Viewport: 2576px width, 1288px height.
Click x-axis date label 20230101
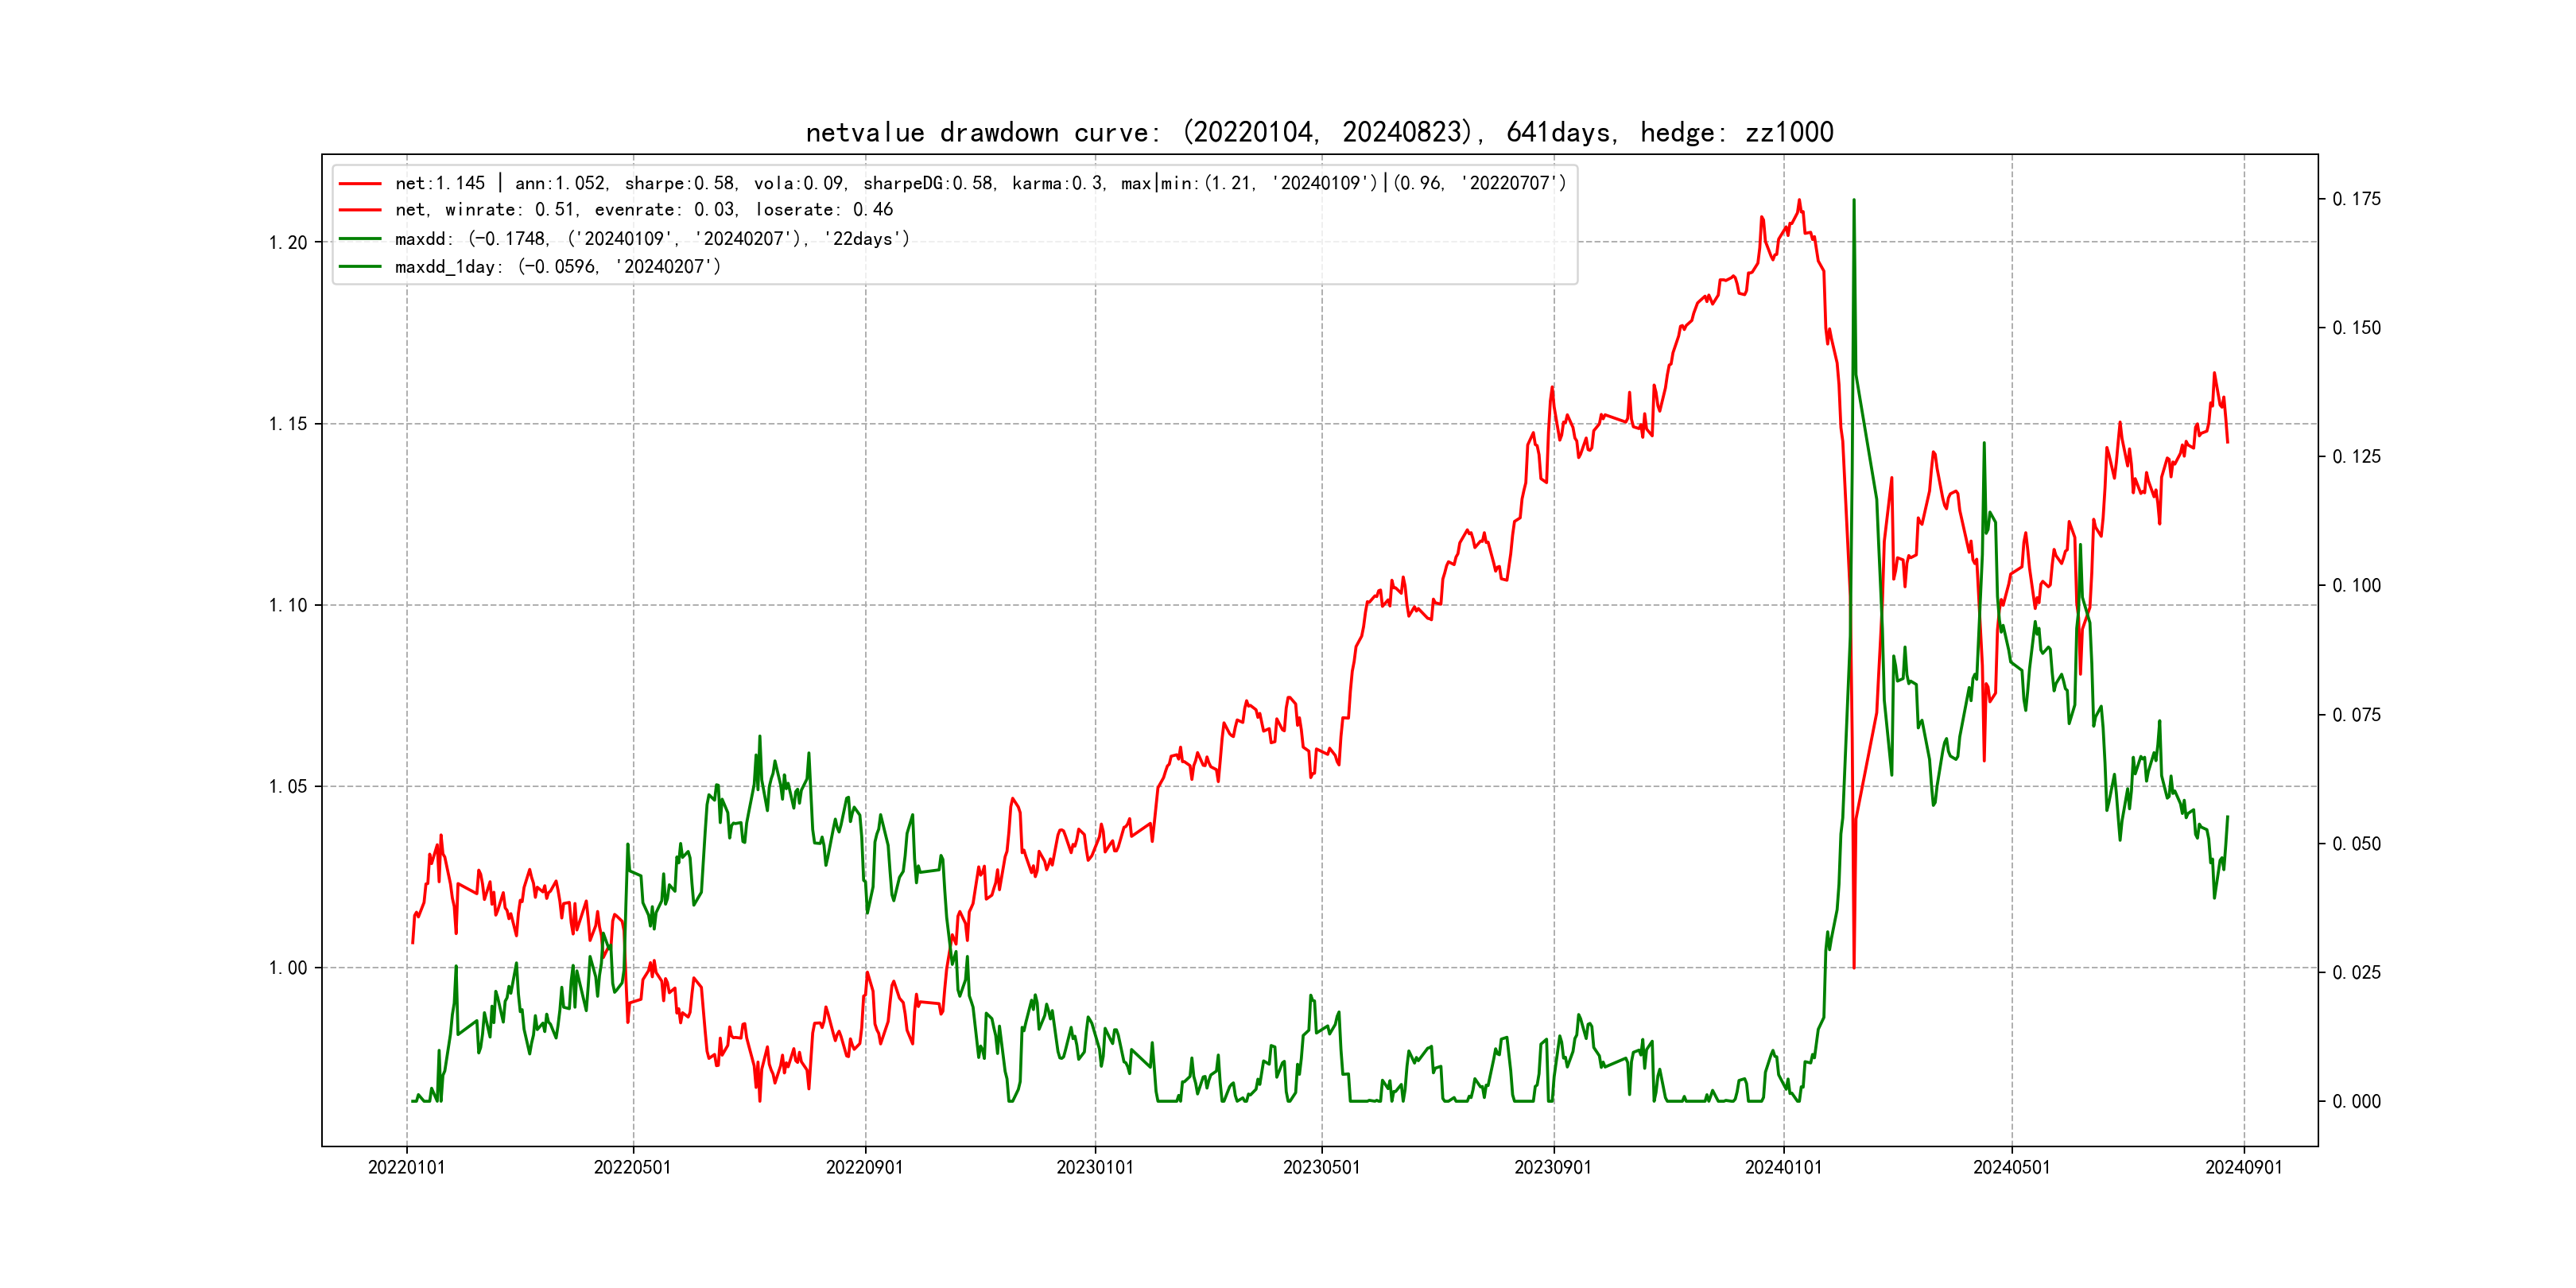click(1095, 1168)
